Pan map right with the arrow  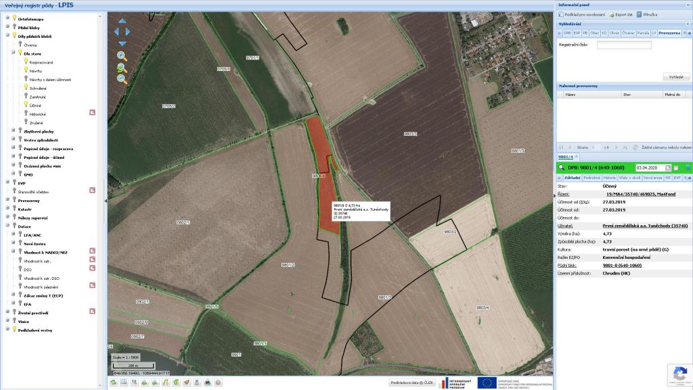tap(127, 31)
